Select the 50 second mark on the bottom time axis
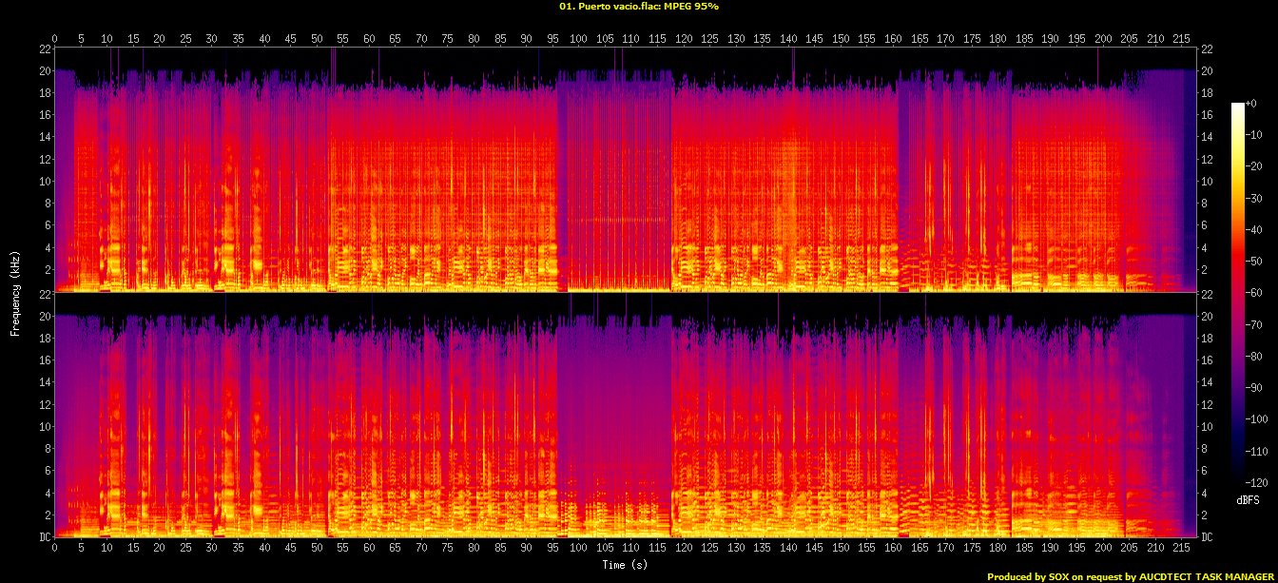Viewport: 1278px width, 583px height. point(317,548)
